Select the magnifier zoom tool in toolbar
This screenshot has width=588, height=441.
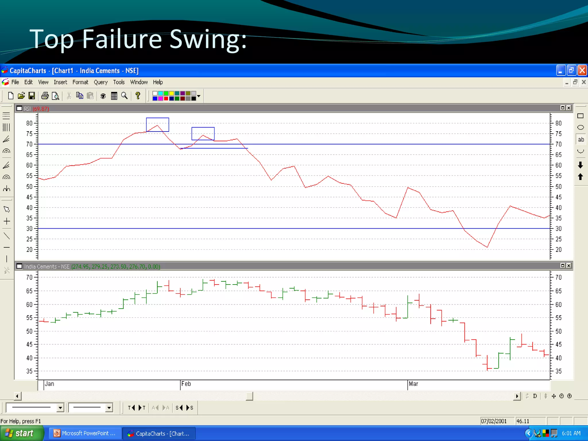click(124, 96)
